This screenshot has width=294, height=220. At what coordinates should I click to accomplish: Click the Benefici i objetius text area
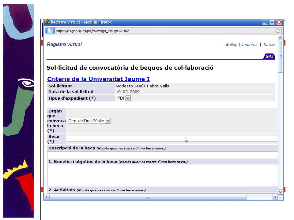coord(162,175)
